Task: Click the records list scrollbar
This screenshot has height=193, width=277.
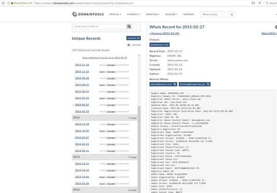Action: click(x=139, y=149)
